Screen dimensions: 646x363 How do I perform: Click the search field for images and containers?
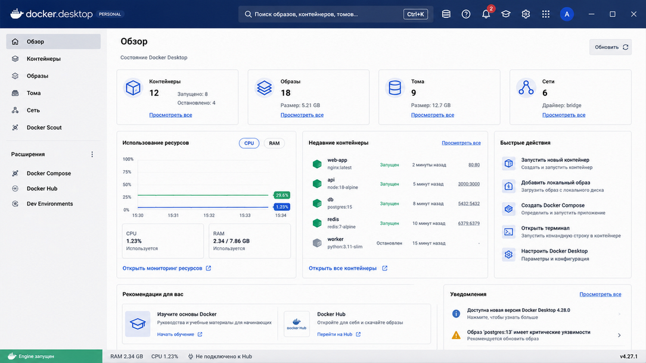[336, 14]
